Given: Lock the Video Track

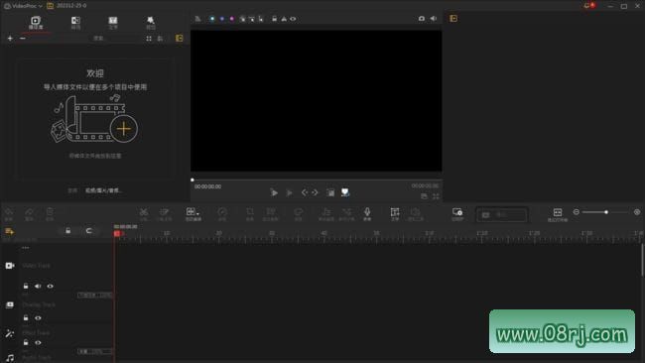Looking at the screenshot, I should pyautogui.click(x=26, y=286).
